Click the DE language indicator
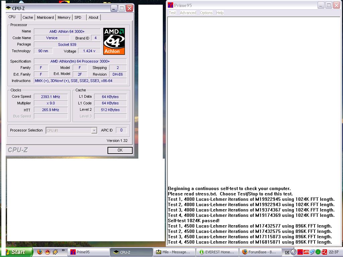The height and width of the screenshot is (257, 343). coord(287,252)
